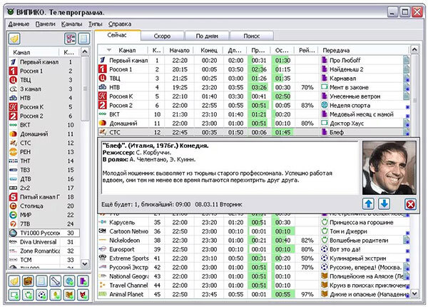Click the blank page icon above the channel list
Viewport: 428px width, 307px height.
pyautogui.click(x=83, y=39)
